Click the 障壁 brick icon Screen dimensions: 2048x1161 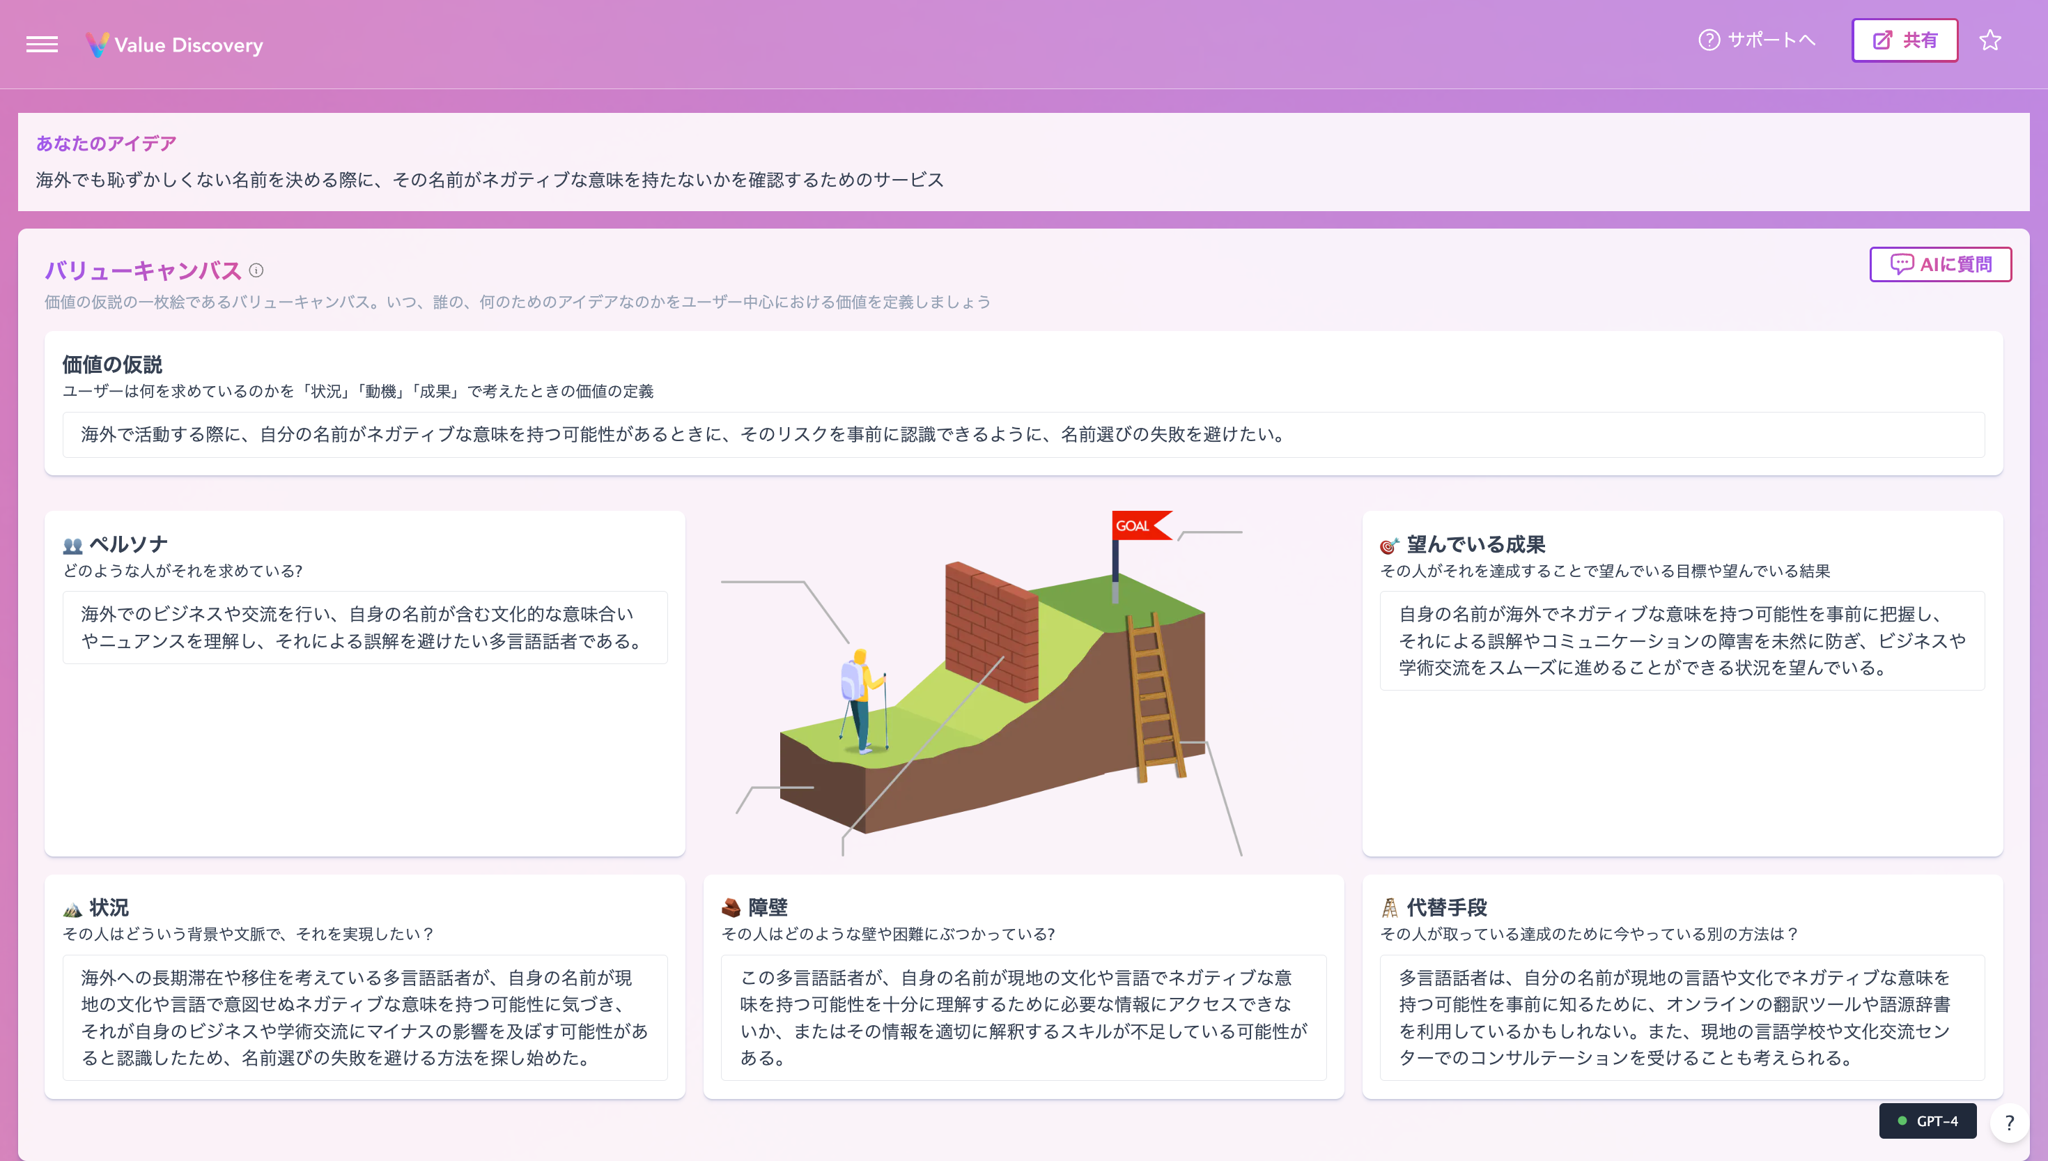(731, 907)
